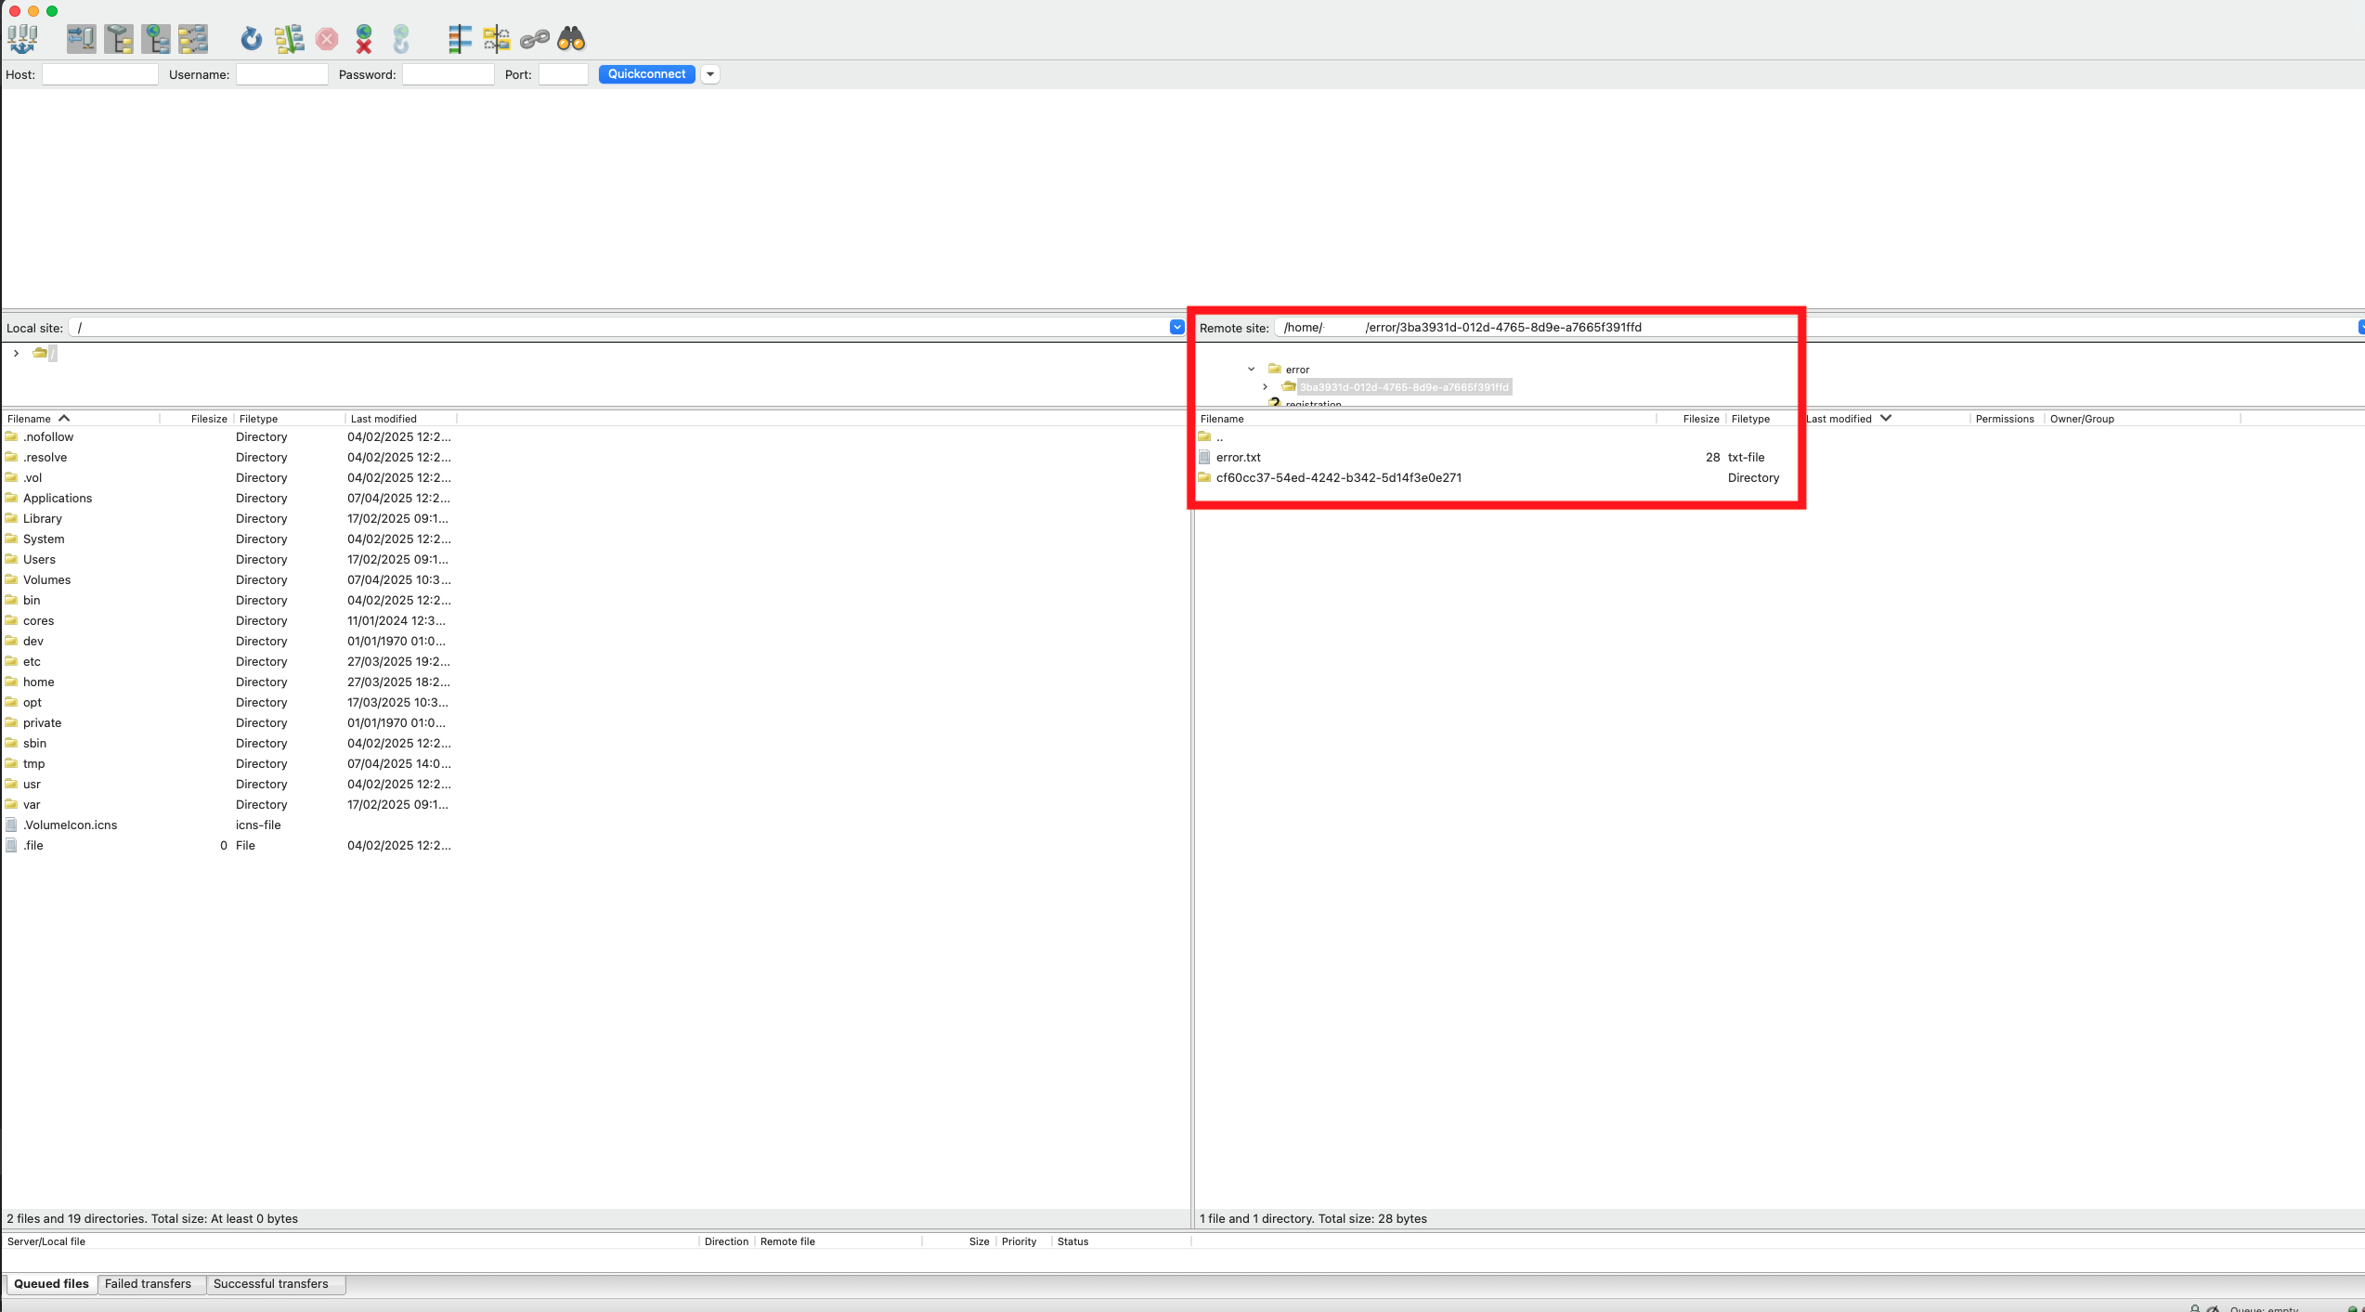The height and width of the screenshot is (1312, 2365).
Task: Toggle the remote directory tree view
Action: 156,39
